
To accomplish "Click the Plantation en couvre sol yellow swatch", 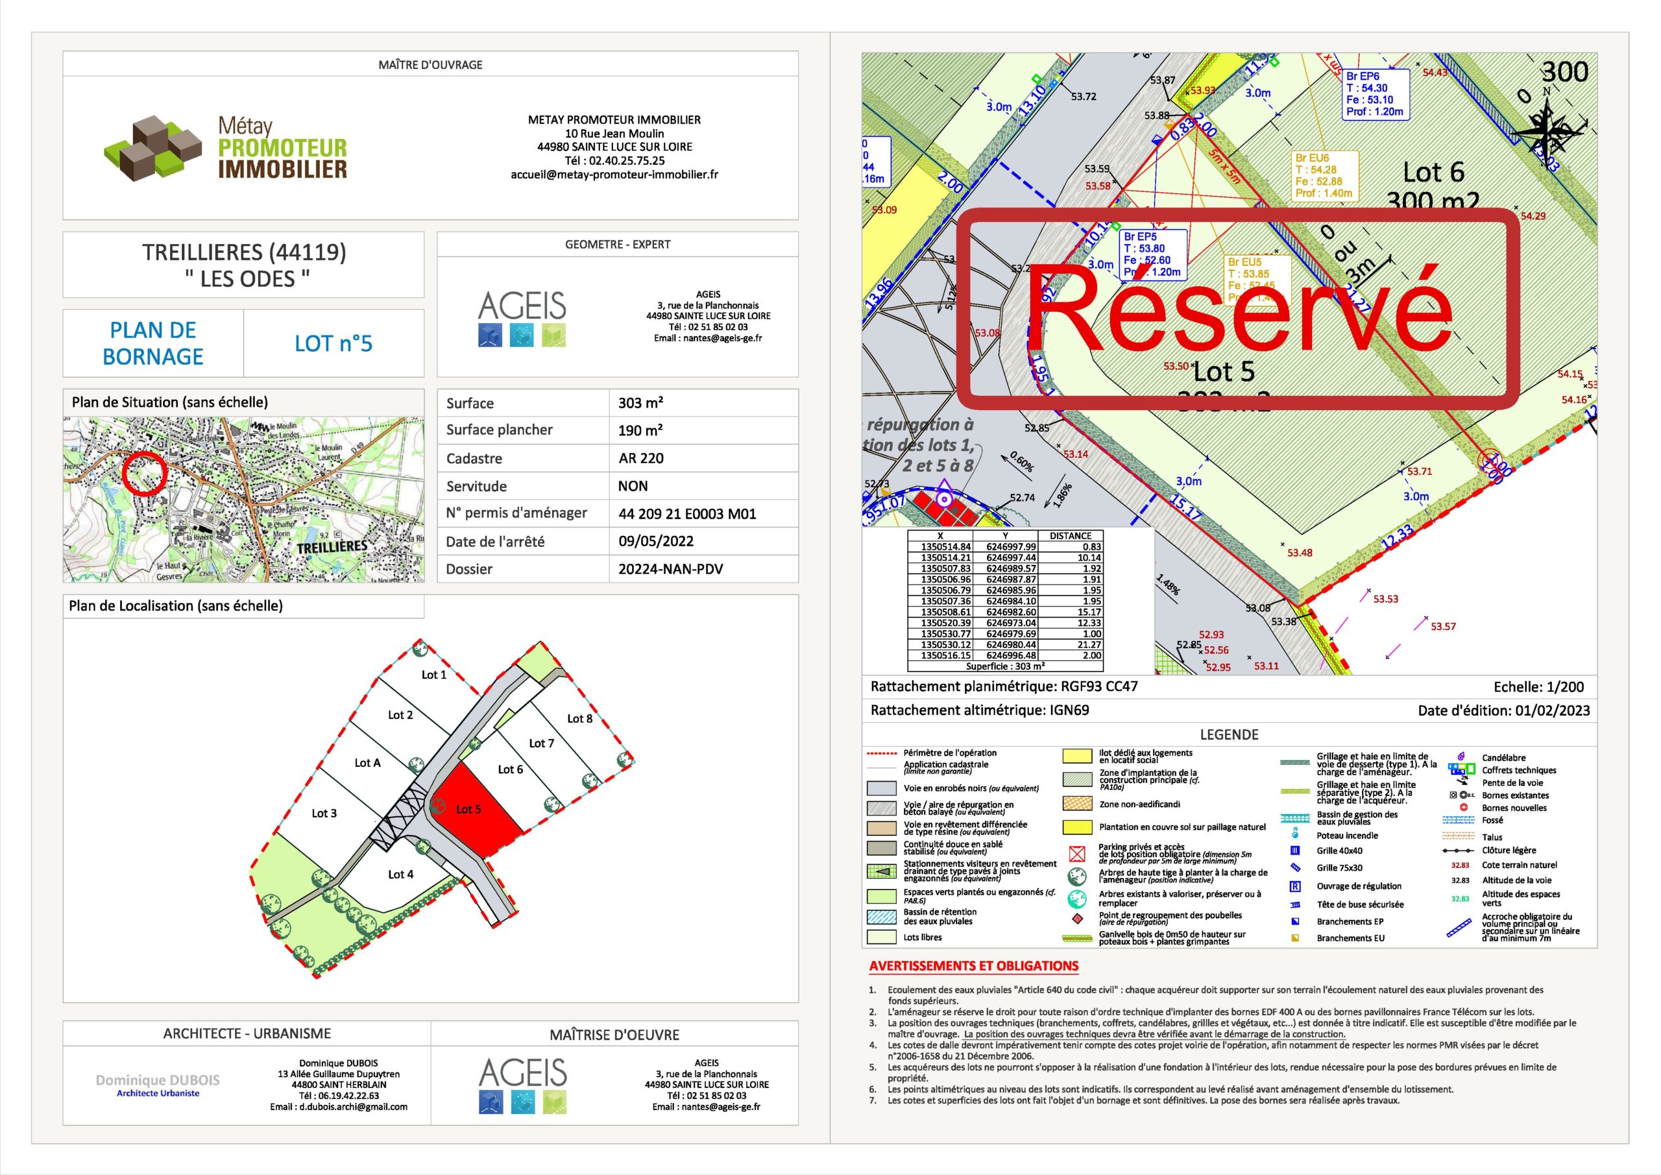I will 1076,827.
